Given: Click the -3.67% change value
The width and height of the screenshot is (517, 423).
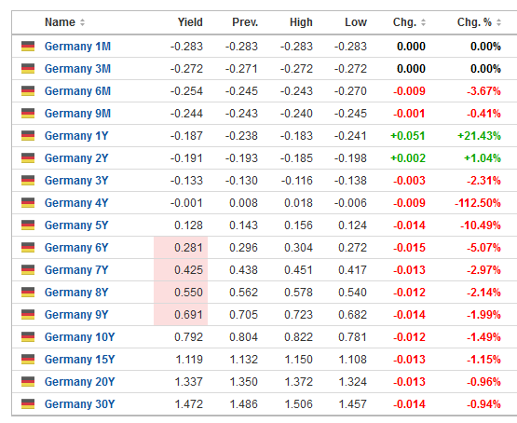Looking at the screenshot, I should (483, 91).
